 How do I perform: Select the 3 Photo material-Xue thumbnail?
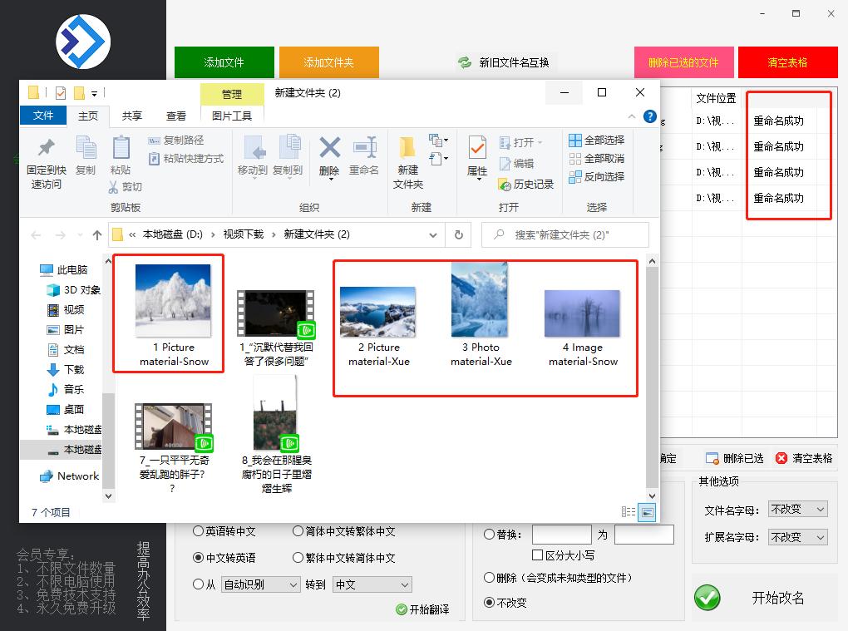(x=481, y=299)
